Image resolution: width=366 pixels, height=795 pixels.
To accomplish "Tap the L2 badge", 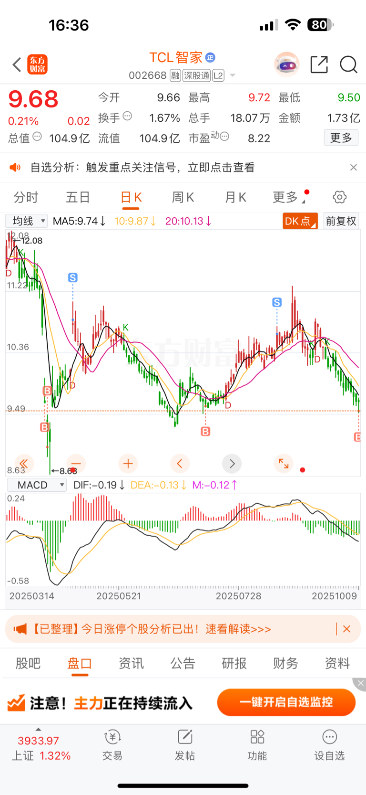I will 218,75.
